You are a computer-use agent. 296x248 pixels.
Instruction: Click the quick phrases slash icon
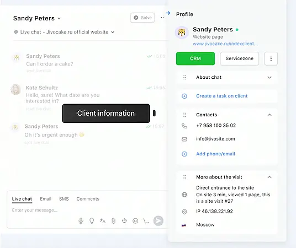(x=146, y=220)
